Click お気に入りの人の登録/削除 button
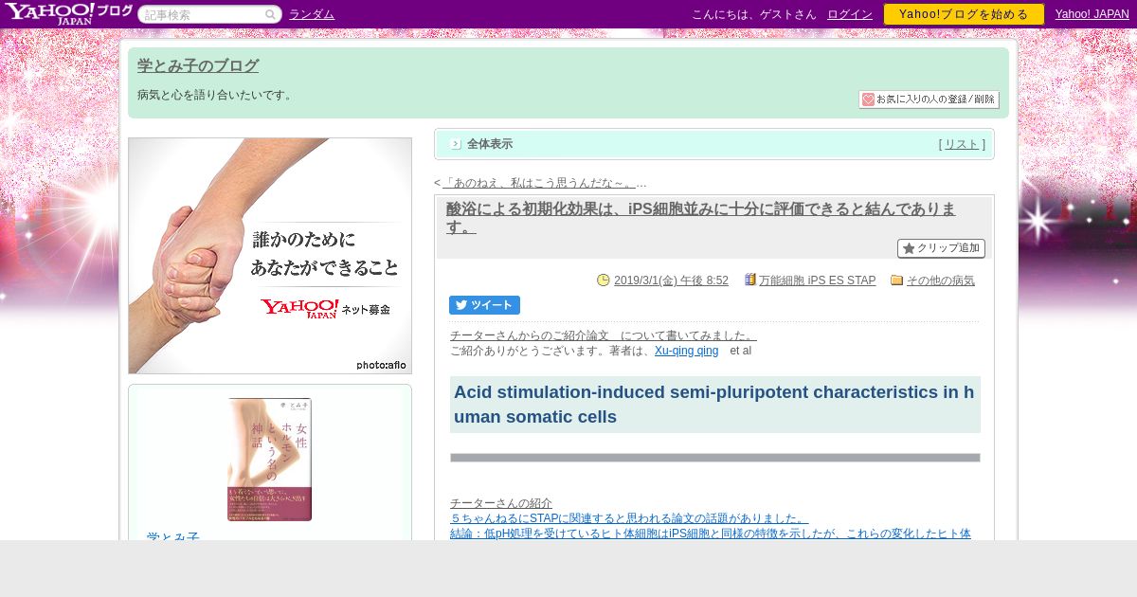Viewport: 1137px width, 597px height. (929, 99)
